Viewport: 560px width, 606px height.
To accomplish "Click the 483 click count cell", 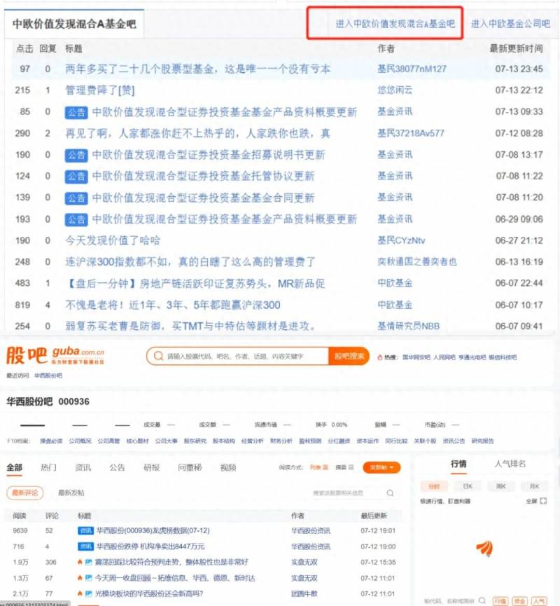I will pos(22,283).
